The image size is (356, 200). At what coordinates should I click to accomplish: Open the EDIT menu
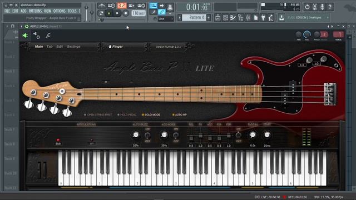point(15,11)
